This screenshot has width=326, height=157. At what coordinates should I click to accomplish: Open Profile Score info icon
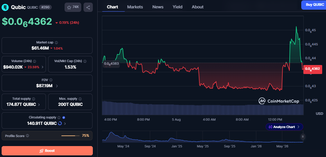click(27, 136)
